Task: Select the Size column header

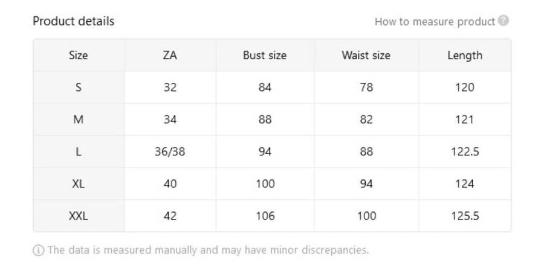Action: pyautogui.click(x=79, y=56)
